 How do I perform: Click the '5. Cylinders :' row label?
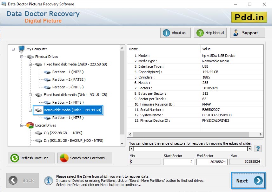pyautogui.click(x=144, y=77)
